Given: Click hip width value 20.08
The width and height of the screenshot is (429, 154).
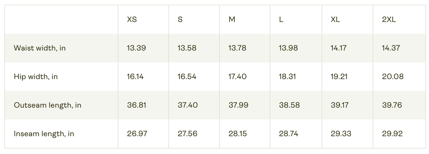Looking at the screenshot, I should point(393,77).
